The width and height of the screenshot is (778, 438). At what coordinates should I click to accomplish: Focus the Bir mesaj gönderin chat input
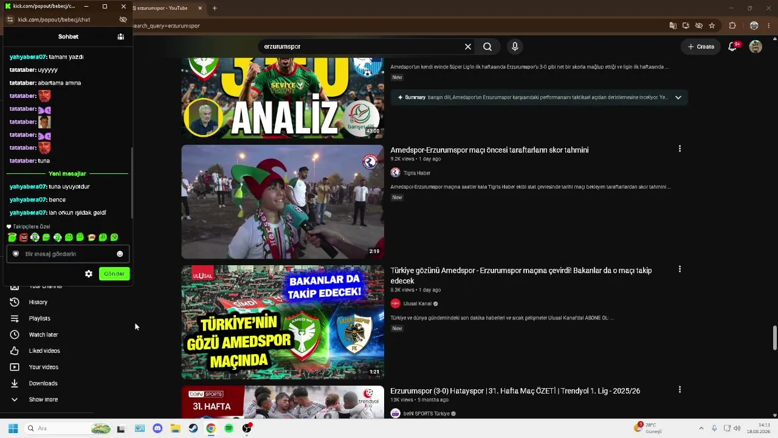pyautogui.click(x=68, y=254)
